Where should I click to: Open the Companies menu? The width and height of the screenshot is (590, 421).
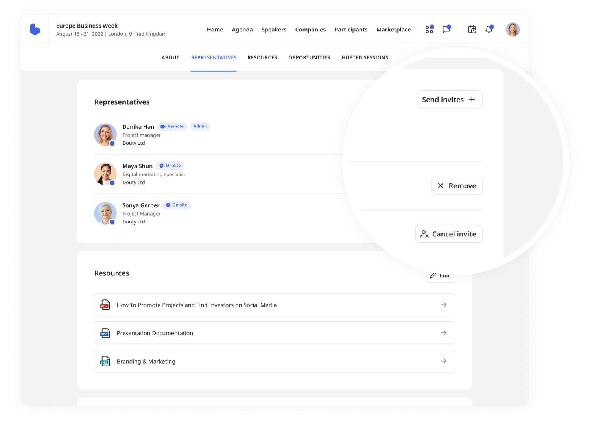pyautogui.click(x=311, y=30)
